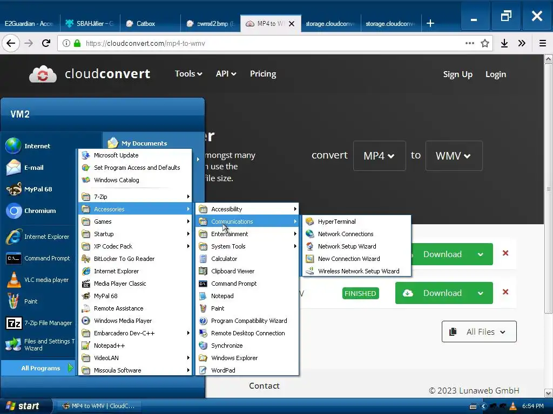Open Windows Catalog

[135, 180]
